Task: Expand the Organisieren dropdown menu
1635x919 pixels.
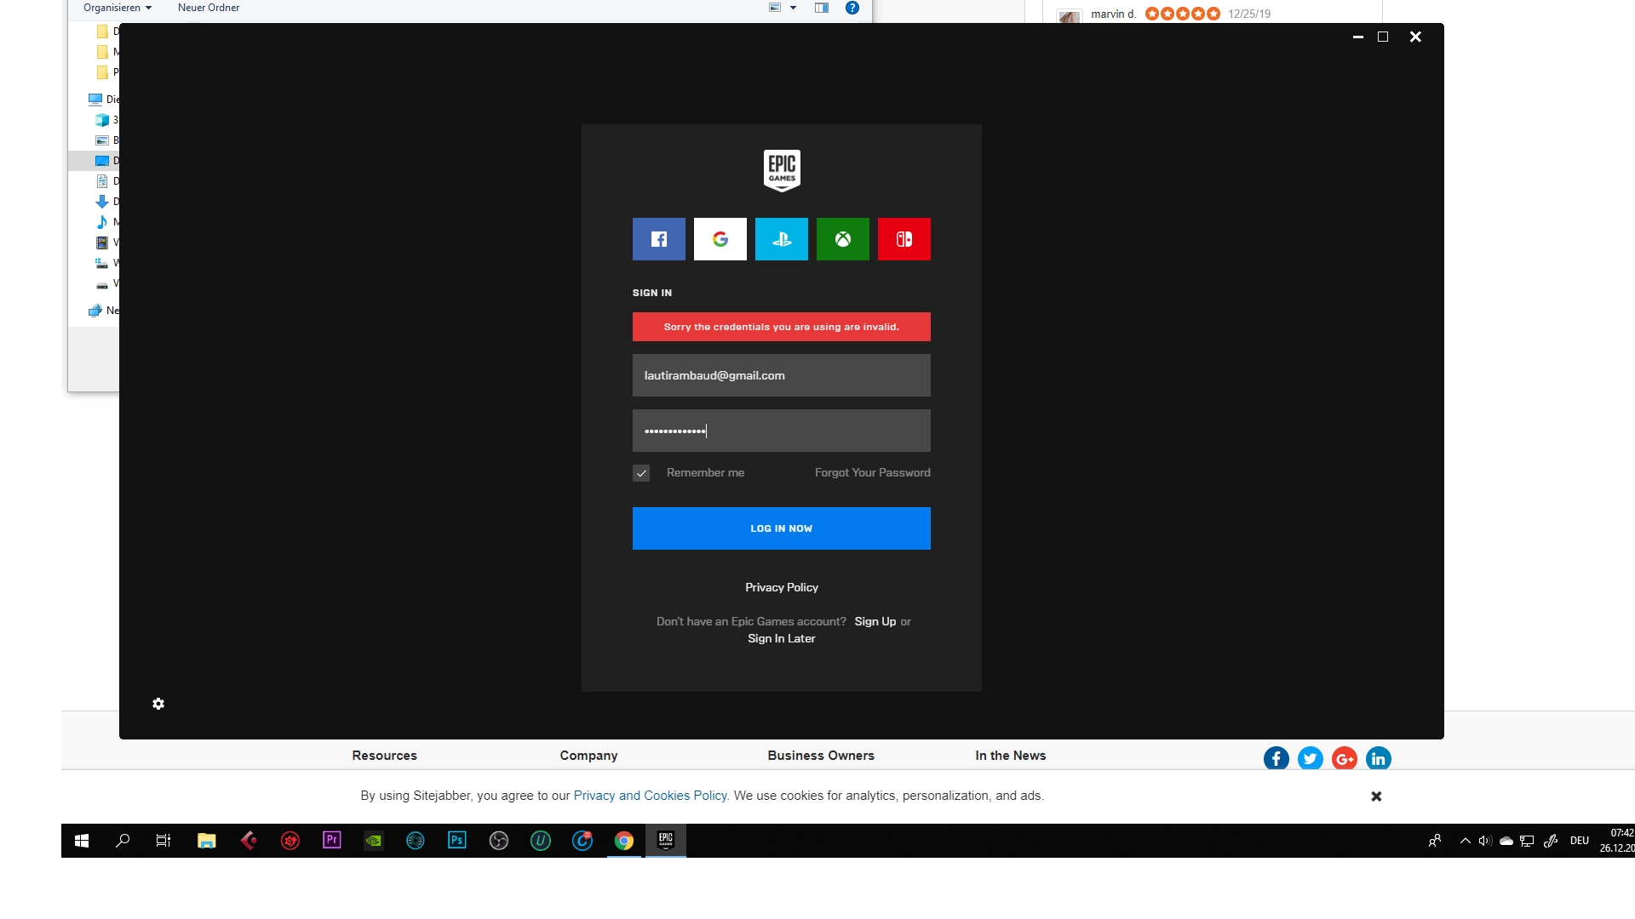Action: [118, 8]
